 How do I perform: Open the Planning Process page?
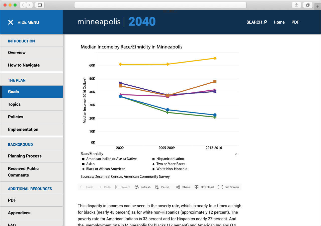coord(31,156)
